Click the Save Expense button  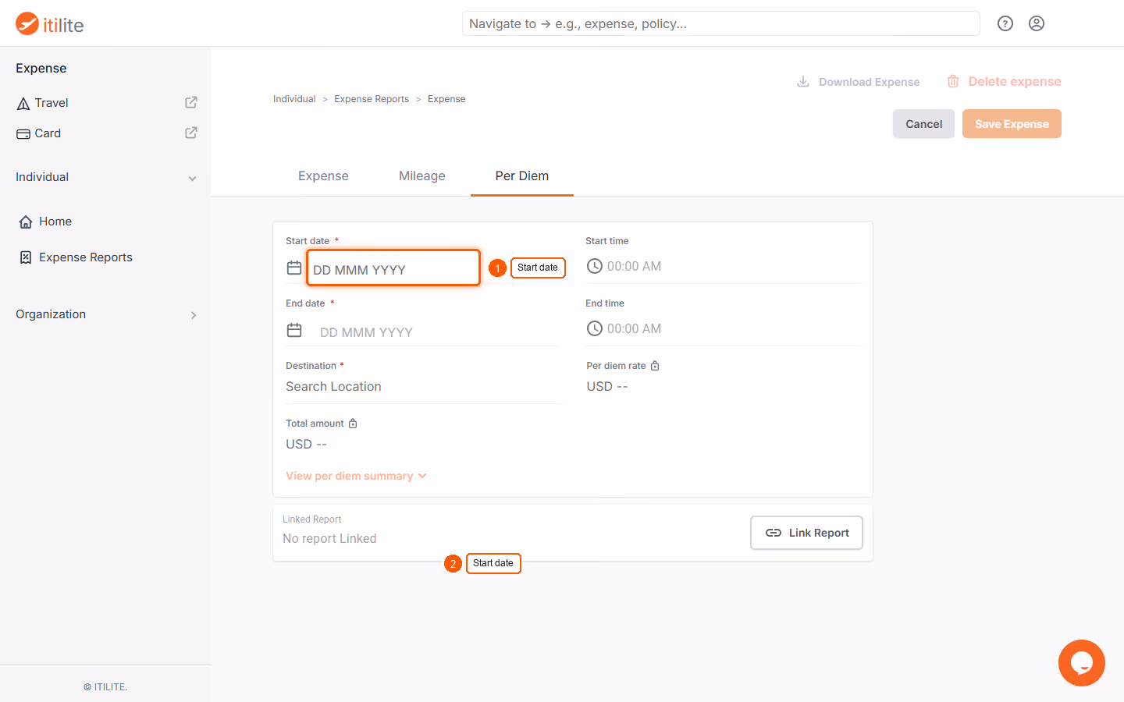1012,124
